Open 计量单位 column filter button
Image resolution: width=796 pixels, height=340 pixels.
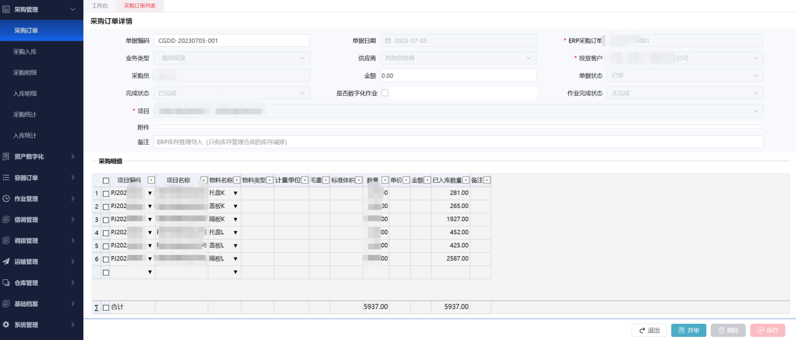coord(305,180)
